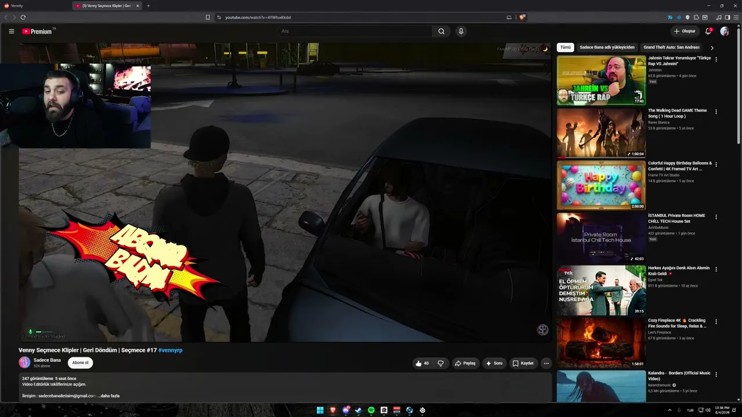Open "Cozy Fireplace 4K" video title
This screenshot has height=417, width=742.
pos(677,323)
